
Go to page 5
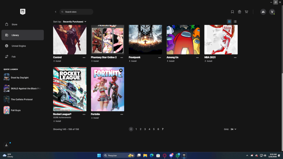(154, 129)
